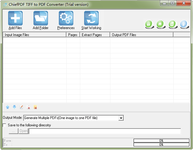Close the ChiefPDF converter window
193x150 pixels.
(184, 3)
